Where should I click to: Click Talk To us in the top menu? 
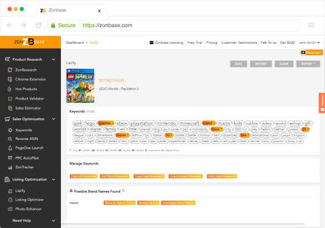point(268,43)
